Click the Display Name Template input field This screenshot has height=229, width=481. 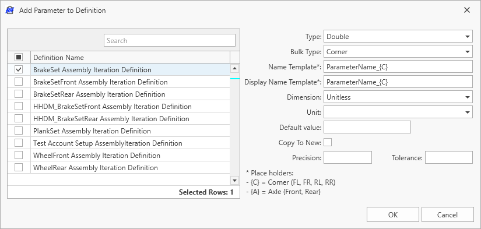coord(398,82)
